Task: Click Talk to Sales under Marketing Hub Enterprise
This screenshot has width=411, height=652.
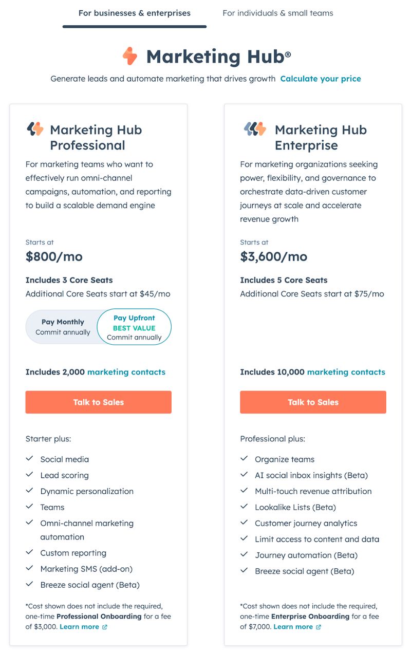Action: [x=312, y=402]
